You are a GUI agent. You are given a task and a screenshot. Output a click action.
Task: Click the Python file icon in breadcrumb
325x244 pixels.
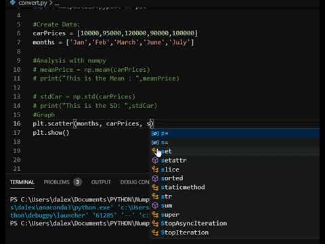click(13, 3)
